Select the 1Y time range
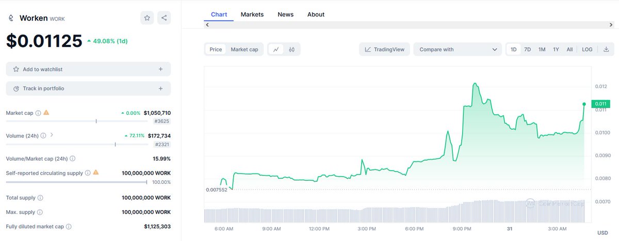The height and width of the screenshot is (241, 619). [x=556, y=49]
